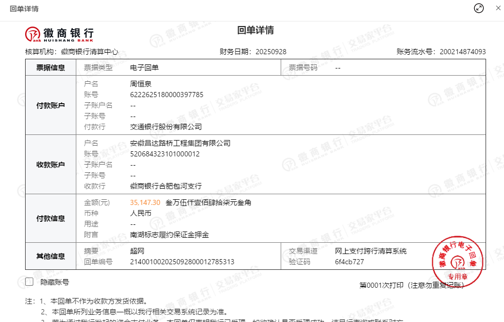Click the remark 南湖标志履约保证金押金
The width and height of the screenshot is (504, 322).
coord(170,235)
